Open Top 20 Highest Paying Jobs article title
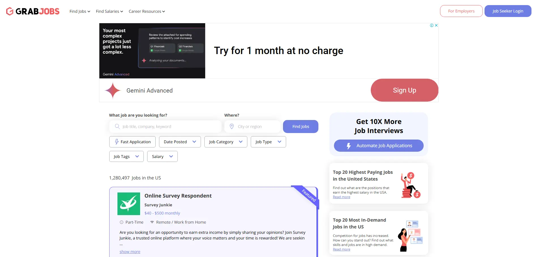This screenshot has width=538, height=257. 363,175
